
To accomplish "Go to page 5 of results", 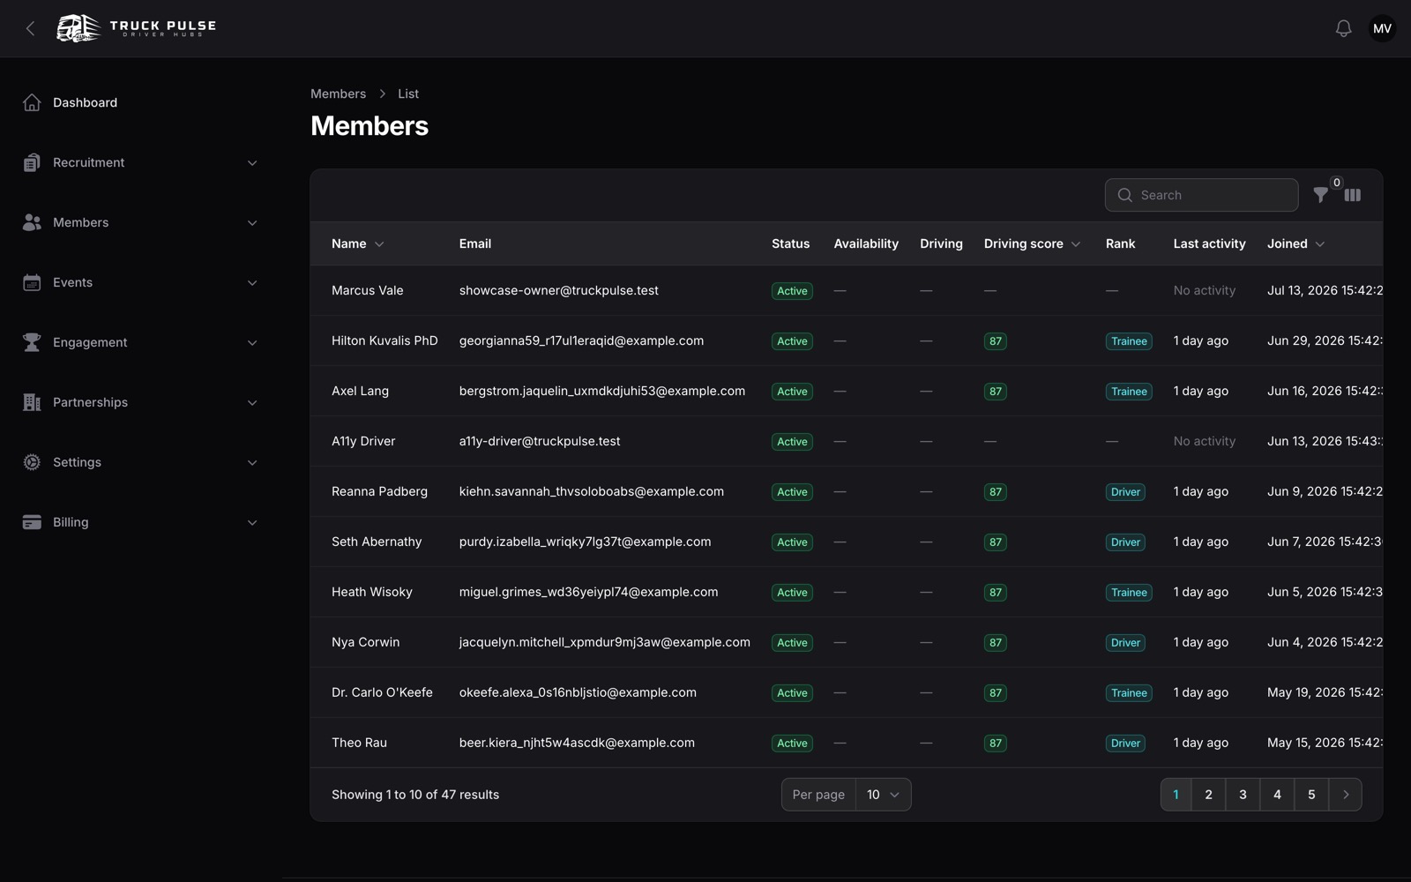I will pos(1311,795).
